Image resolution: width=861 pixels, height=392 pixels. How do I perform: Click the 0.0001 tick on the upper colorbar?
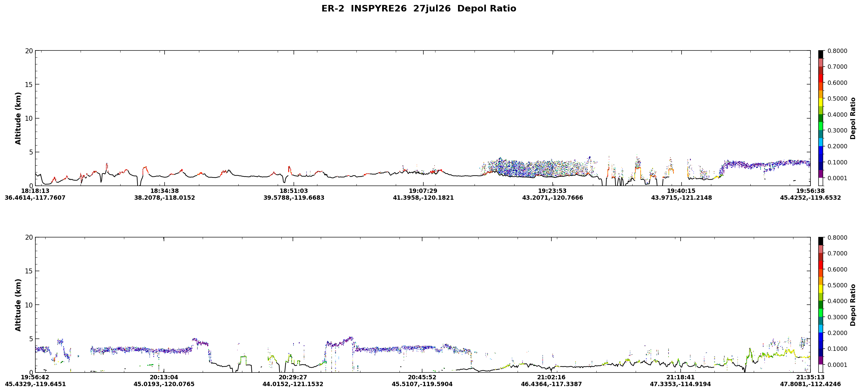[x=837, y=178]
